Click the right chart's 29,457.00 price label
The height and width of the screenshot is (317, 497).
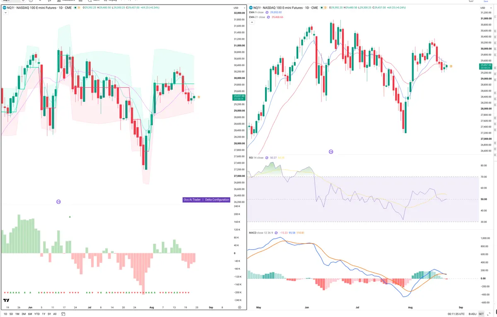coord(486,66)
